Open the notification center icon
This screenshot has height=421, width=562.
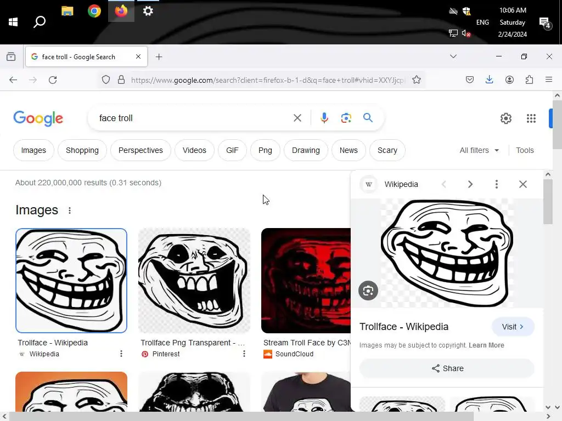(x=544, y=23)
